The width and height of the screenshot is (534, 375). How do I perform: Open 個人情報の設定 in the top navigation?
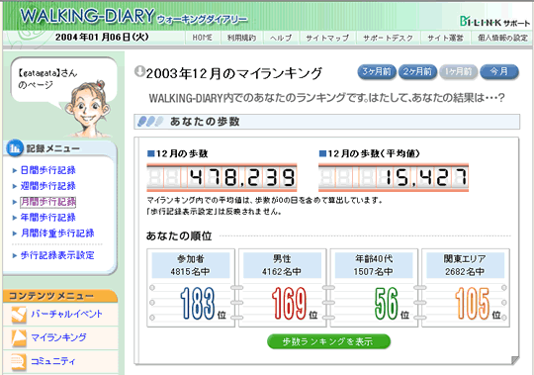point(502,38)
